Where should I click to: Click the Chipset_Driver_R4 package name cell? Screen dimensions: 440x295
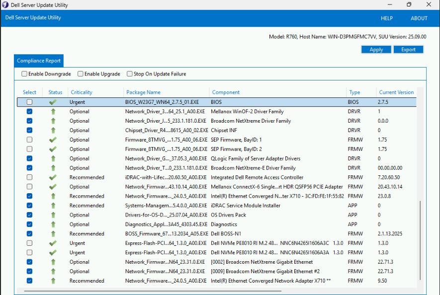tap(167, 131)
